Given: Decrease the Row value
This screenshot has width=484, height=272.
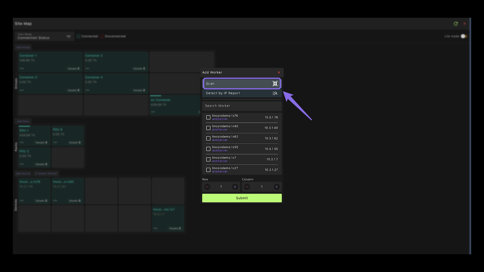Looking at the screenshot, I should tap(207, 187).
